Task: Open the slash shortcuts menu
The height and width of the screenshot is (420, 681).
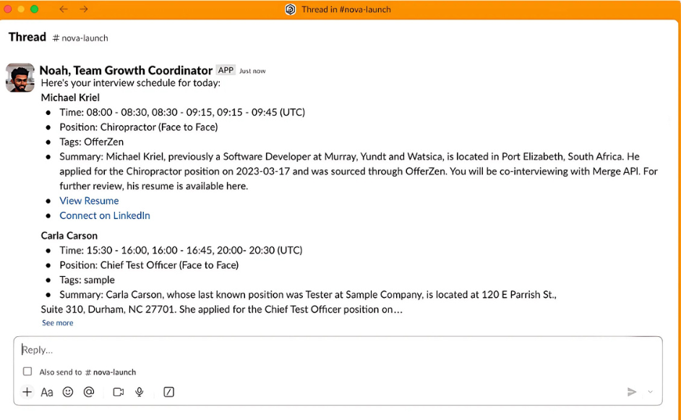Action: (168, 392)
